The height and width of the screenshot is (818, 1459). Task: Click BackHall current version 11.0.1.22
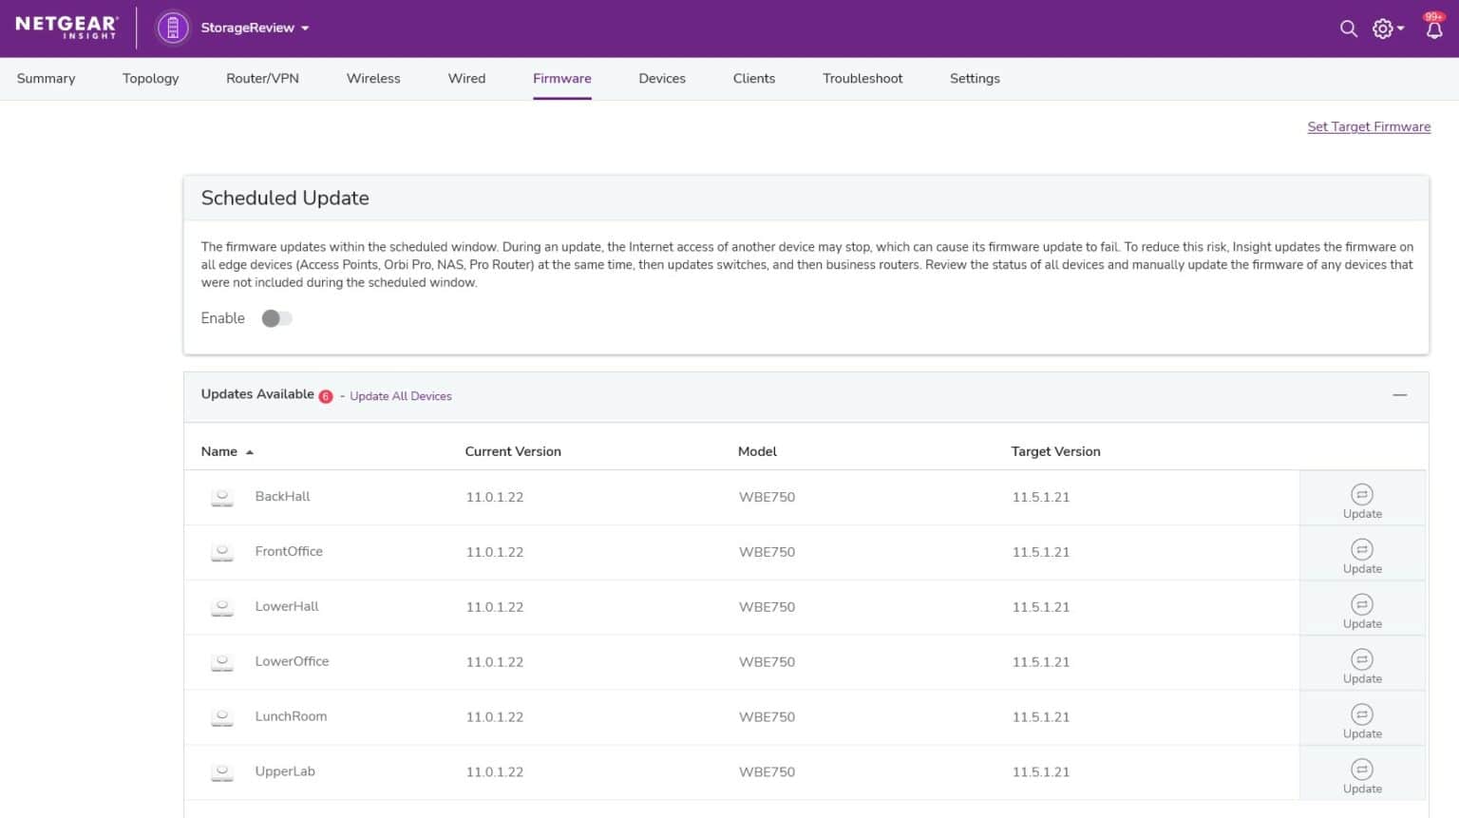[495, 497]
